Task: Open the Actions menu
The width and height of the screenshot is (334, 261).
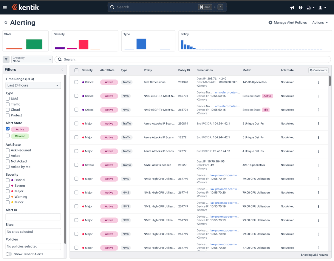Action: click(319, 22)
